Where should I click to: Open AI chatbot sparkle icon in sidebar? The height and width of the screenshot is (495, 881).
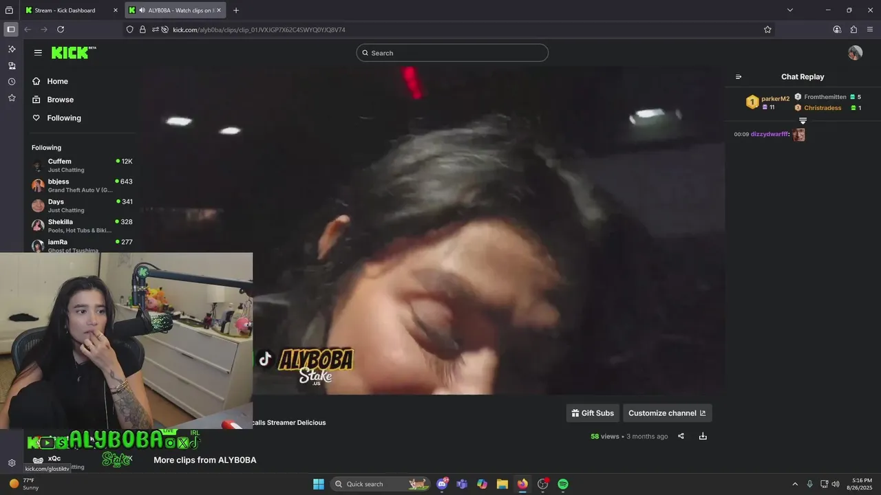click(x=12, y=49)
